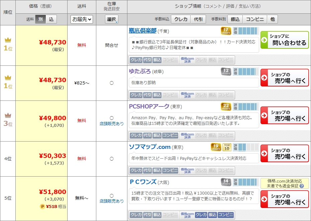Filter by 代引 payment in header
The image size is (311, 221).
click(x=198, y=19)
